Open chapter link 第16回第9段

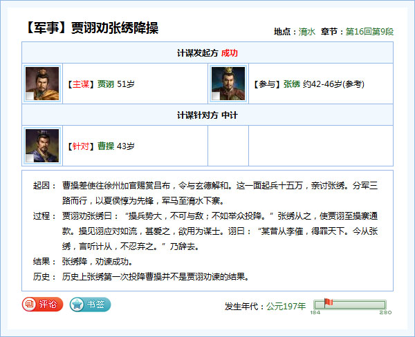pos(369,32)
